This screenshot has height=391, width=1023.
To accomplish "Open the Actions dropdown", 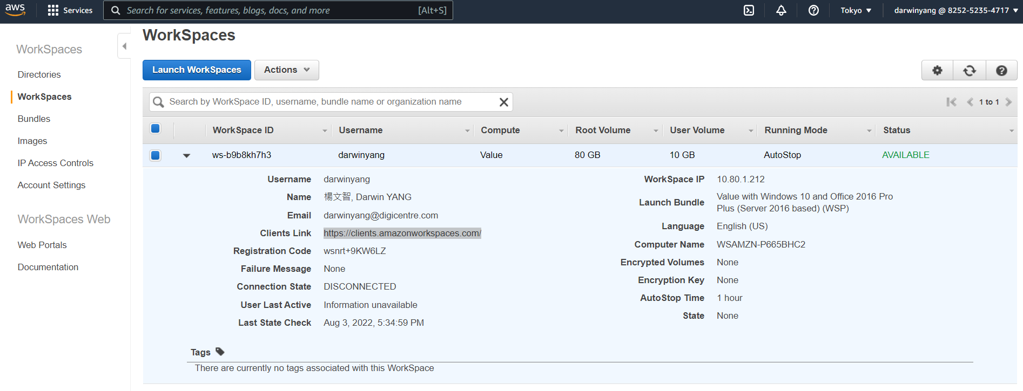I will point(286,70).
